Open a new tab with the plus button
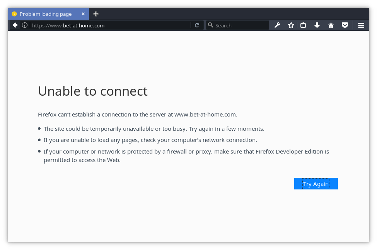 coord(96,14)
